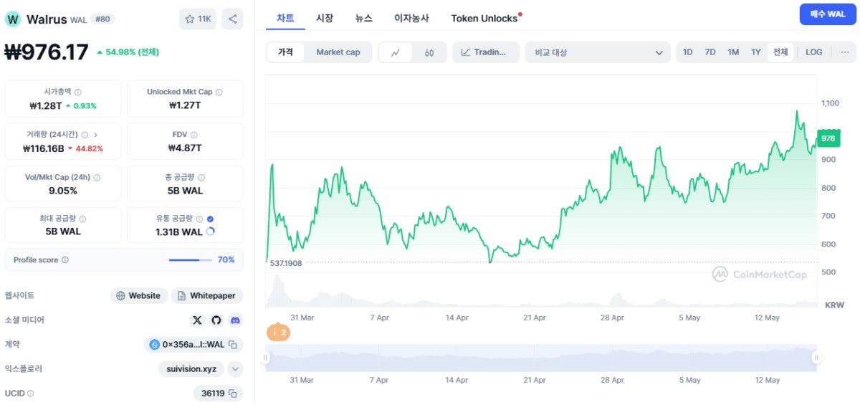The height and width of the screenshot is (405, 860).
Task: Show info tooltip for 최대 공급량
Action: coord(82,219)
